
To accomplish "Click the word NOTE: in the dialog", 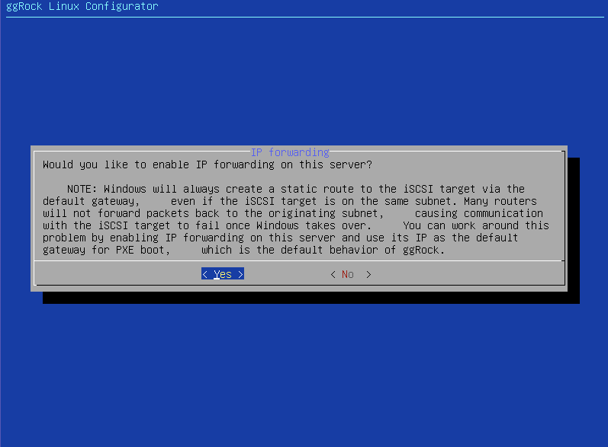I will coord(82,189).
